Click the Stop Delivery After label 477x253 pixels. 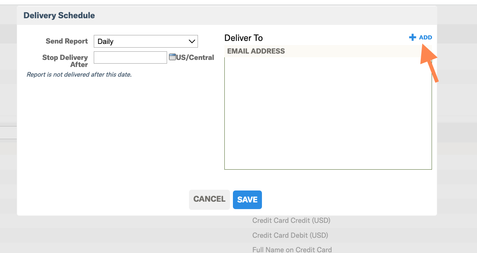click(65, 61)
